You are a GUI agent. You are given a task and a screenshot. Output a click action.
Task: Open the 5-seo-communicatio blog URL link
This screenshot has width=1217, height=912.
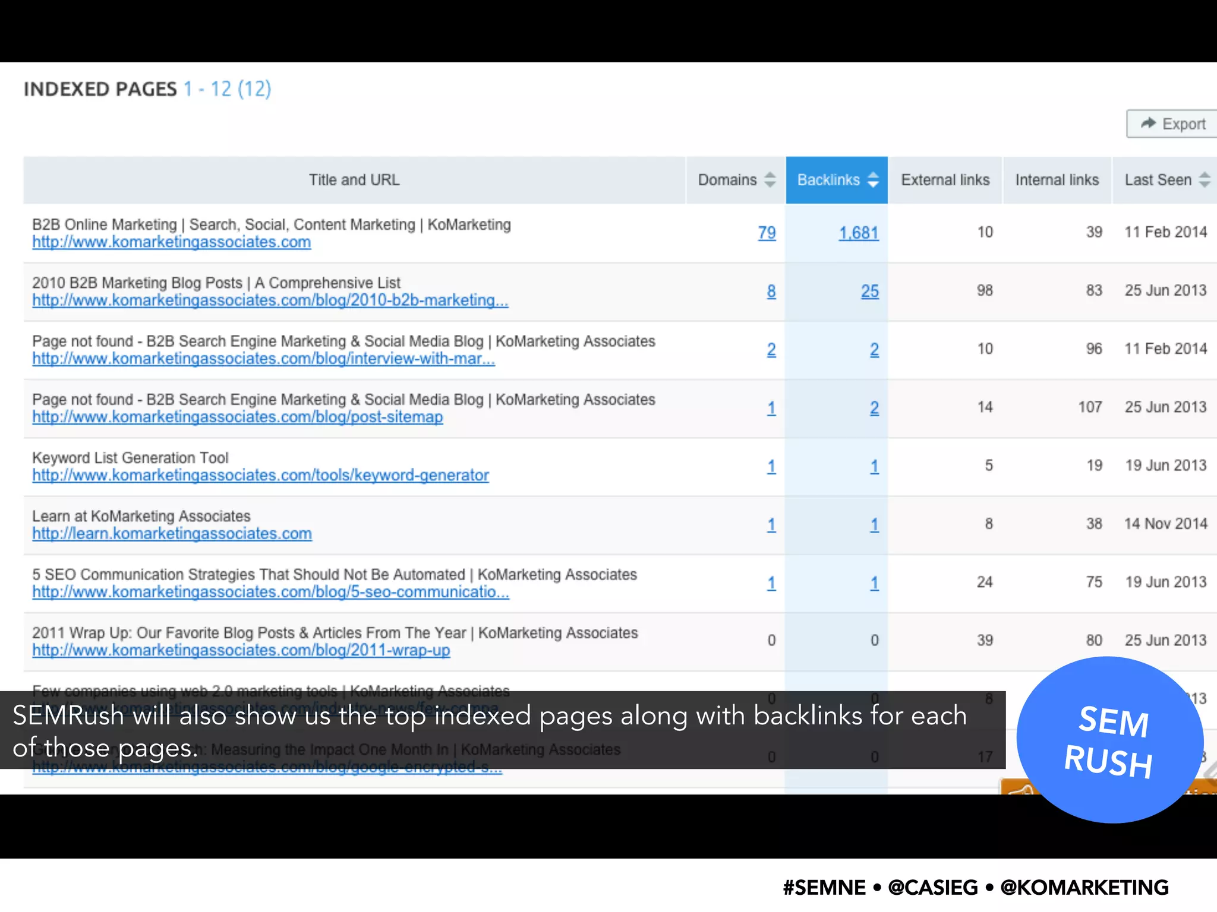click(271, 592)
